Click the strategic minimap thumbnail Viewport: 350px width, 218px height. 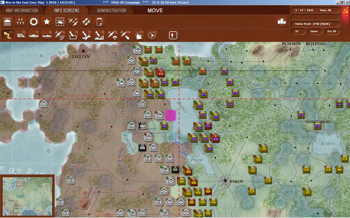tap(27, 196)
